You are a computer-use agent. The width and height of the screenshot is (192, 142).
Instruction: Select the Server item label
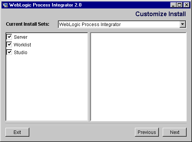pyautogui.click(x=20, y=37)
